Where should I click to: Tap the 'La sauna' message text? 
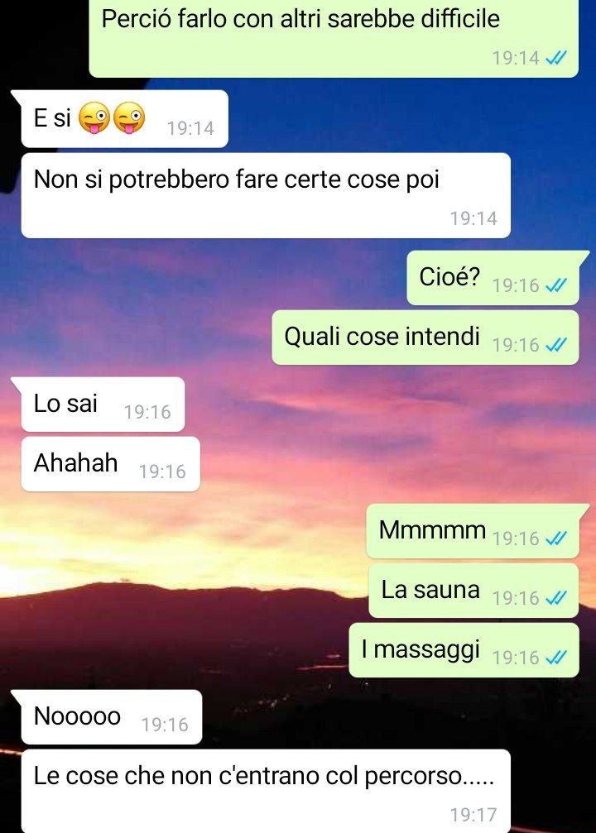(x=430, y=590)
